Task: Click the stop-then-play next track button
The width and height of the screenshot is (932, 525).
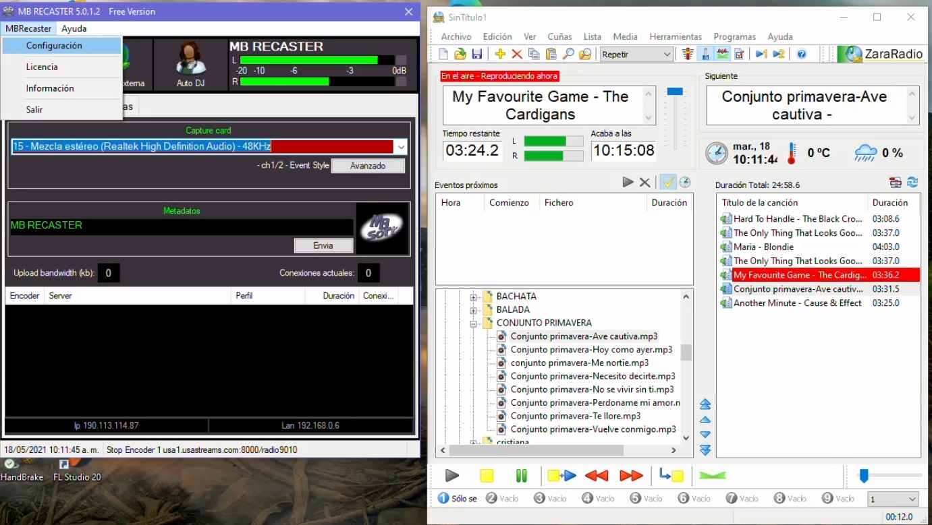Action: pyautogui.click(x=561, y=476)
